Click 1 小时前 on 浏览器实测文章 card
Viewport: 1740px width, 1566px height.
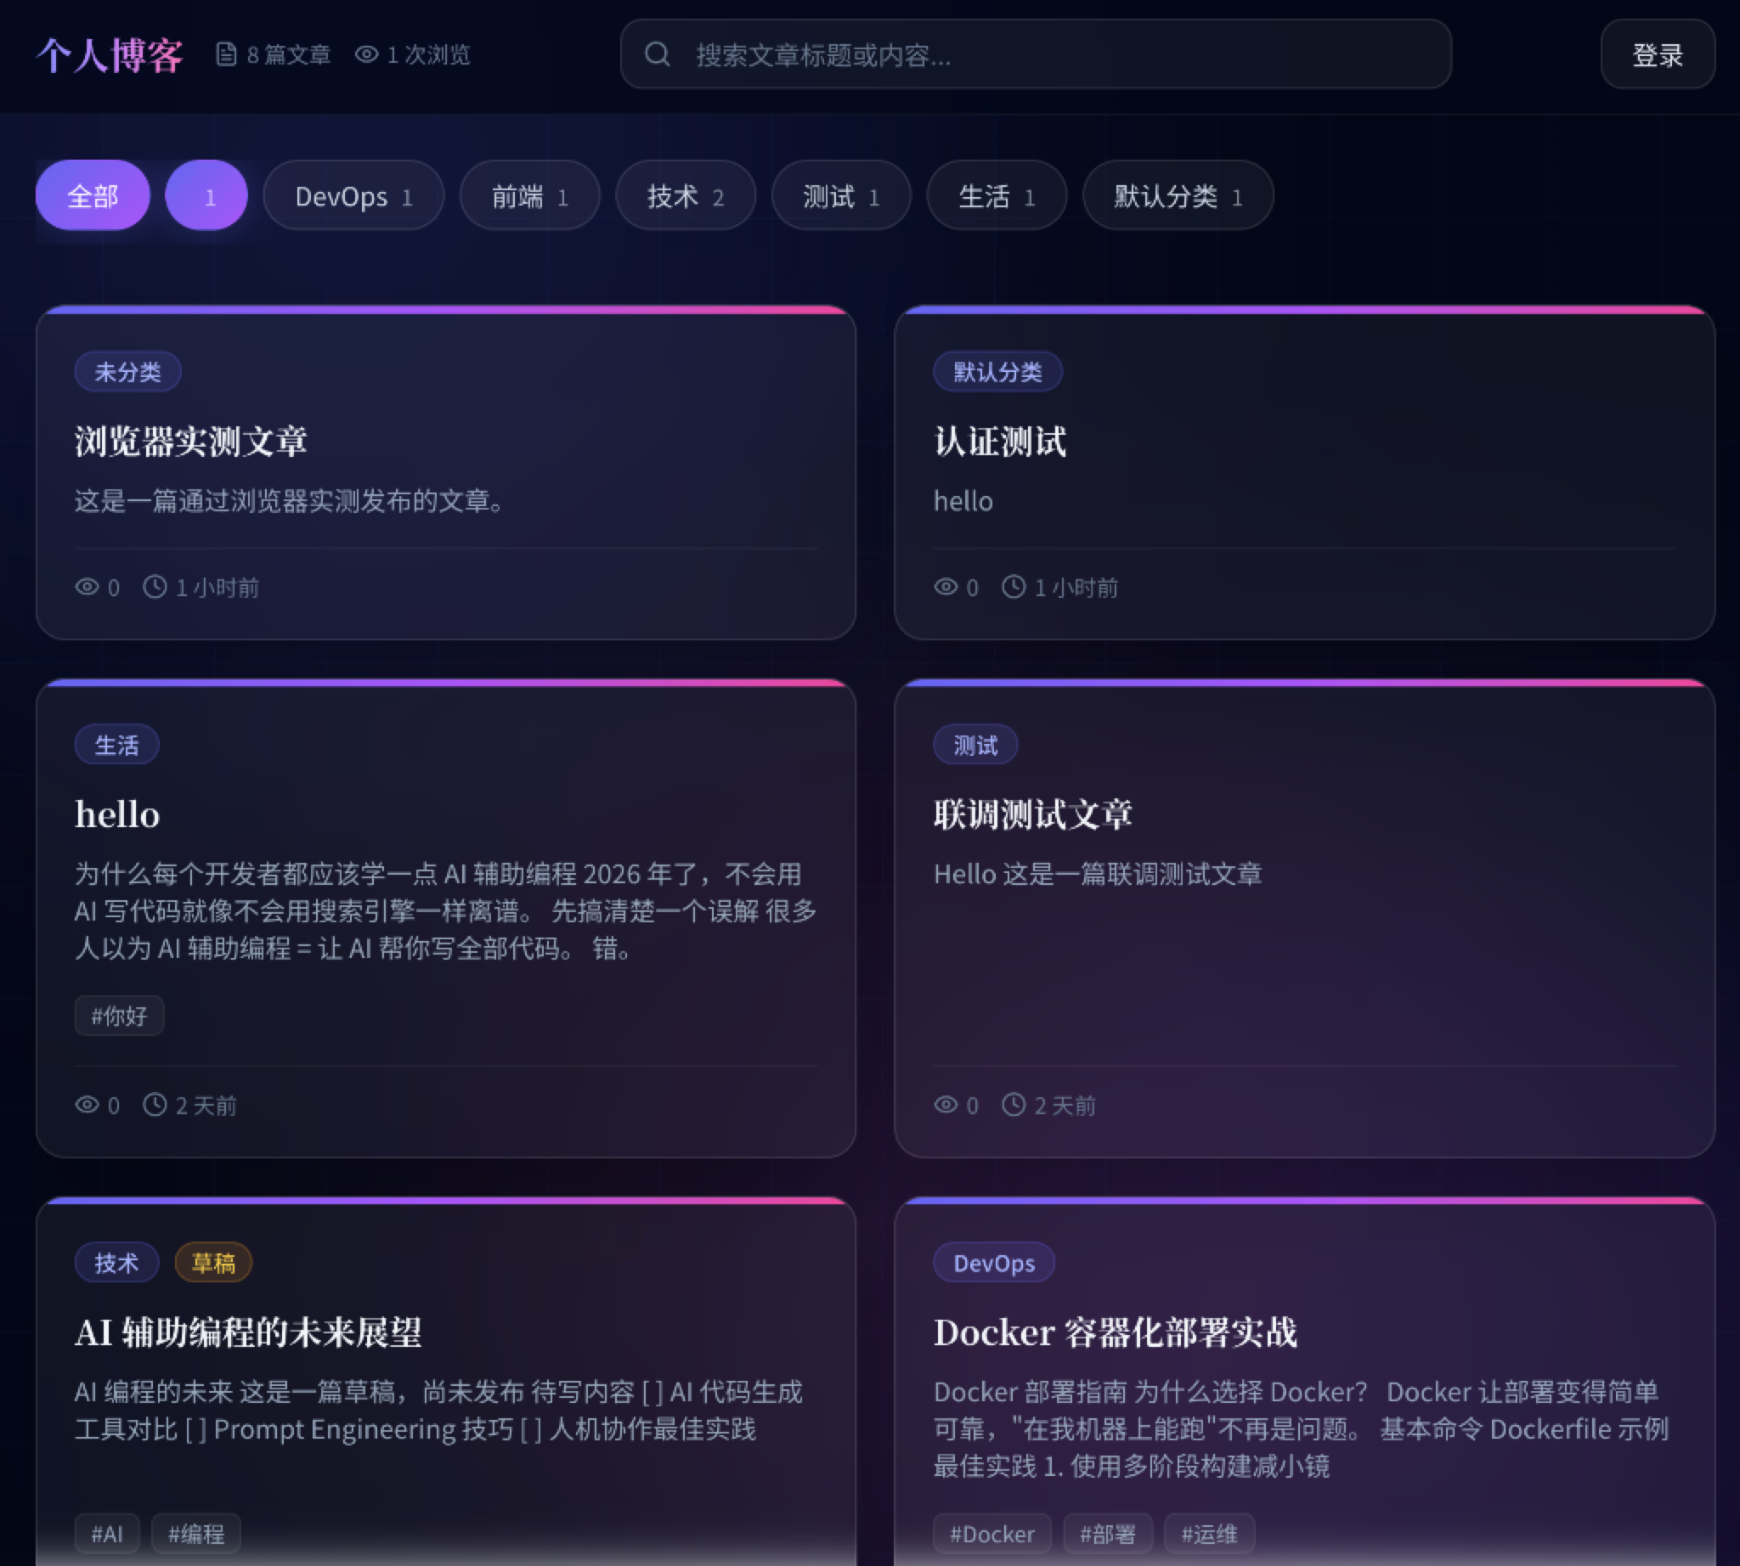(x=217, y=588)
